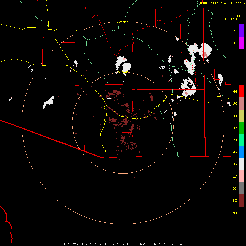
Task: Click the RF purple legend swatch
Action: (x=241, y=31)
